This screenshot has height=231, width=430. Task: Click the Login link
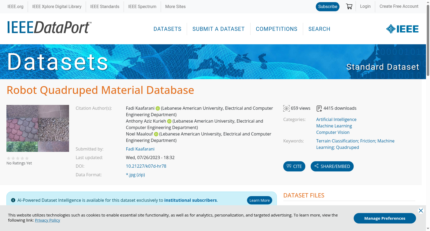[365, 6]
